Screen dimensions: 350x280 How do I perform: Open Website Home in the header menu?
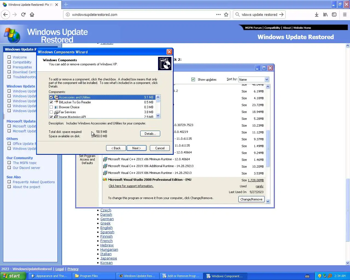coord(302,28)
